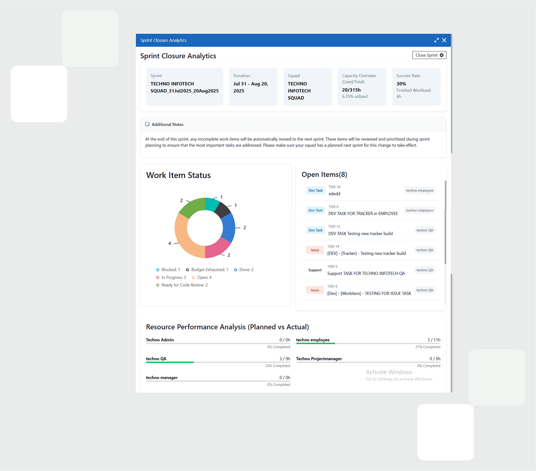Click the teal Blocked donut slice

pyautogui.click(x=212, y=204)
